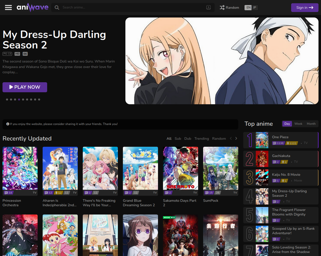Filter Recently Updated by All
The image size is (321, 256).
click(169, 138)
